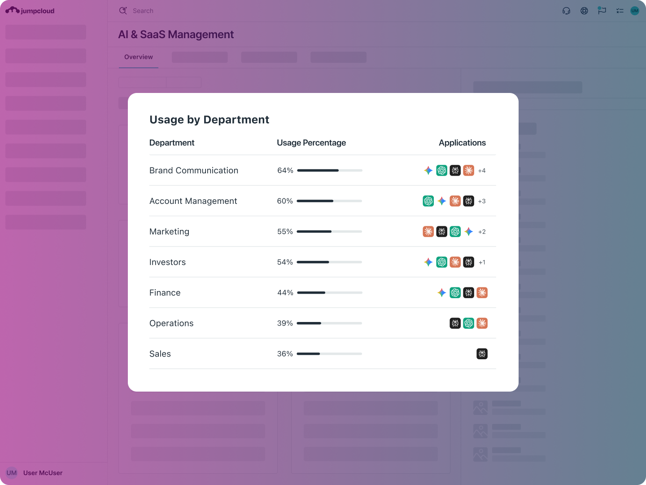646x485 pixels.
Task: Sort by the Usage Percentage column header
Action: 311,143
